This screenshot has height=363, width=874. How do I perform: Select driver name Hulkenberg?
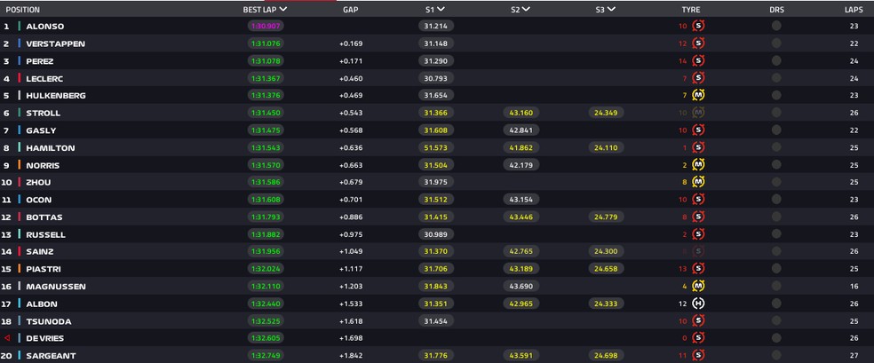pyautogui.click(x=56, y=96)
